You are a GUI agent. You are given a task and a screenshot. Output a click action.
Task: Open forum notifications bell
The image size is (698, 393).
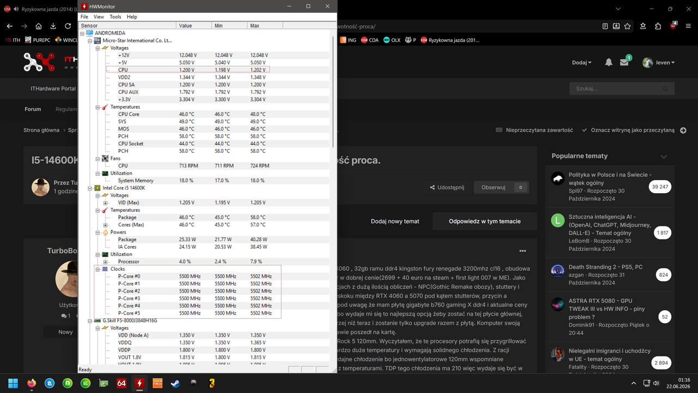tap(609, 63)
